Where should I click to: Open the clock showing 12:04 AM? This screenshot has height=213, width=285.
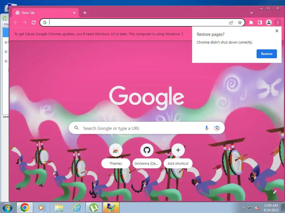271,207
